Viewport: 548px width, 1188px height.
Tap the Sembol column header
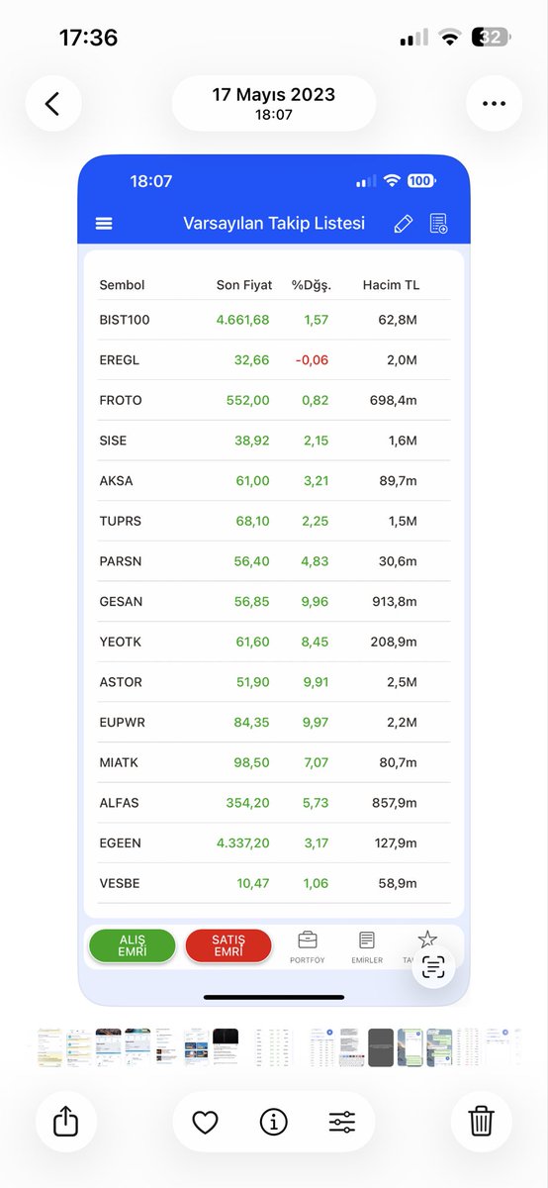click(x=122, y=285)
